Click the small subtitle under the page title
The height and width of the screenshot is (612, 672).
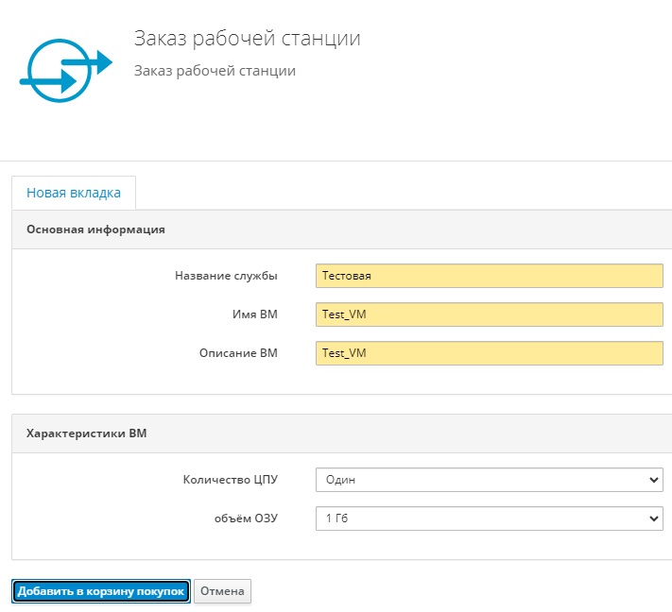215,71
